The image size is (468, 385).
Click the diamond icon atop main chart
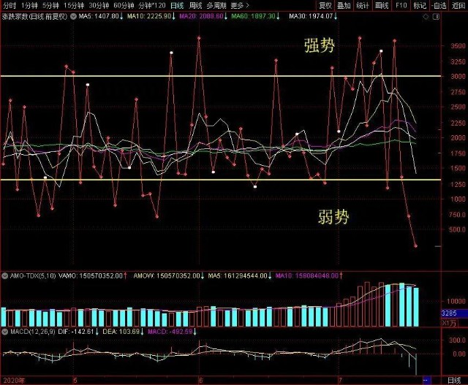(426, 17)
